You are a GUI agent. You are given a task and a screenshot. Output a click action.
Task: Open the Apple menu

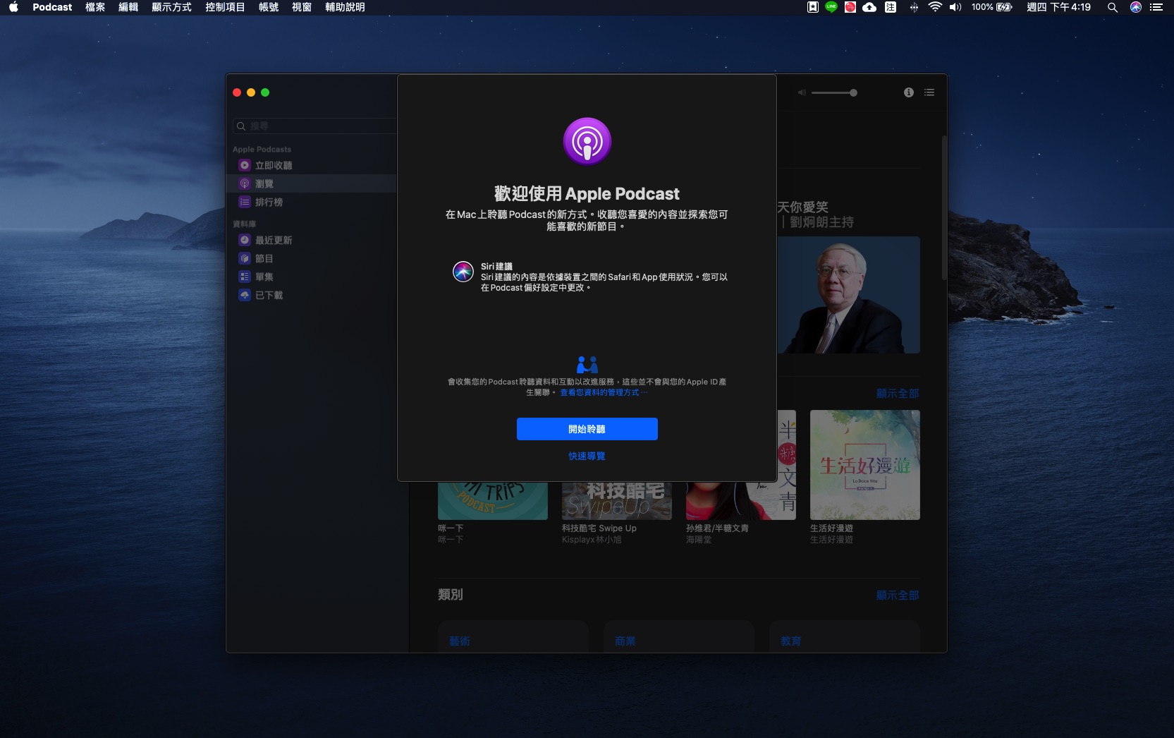tap(13, 7)
